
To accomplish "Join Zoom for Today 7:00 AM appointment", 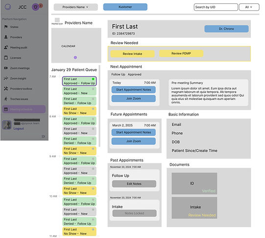I will click(134, 98).
